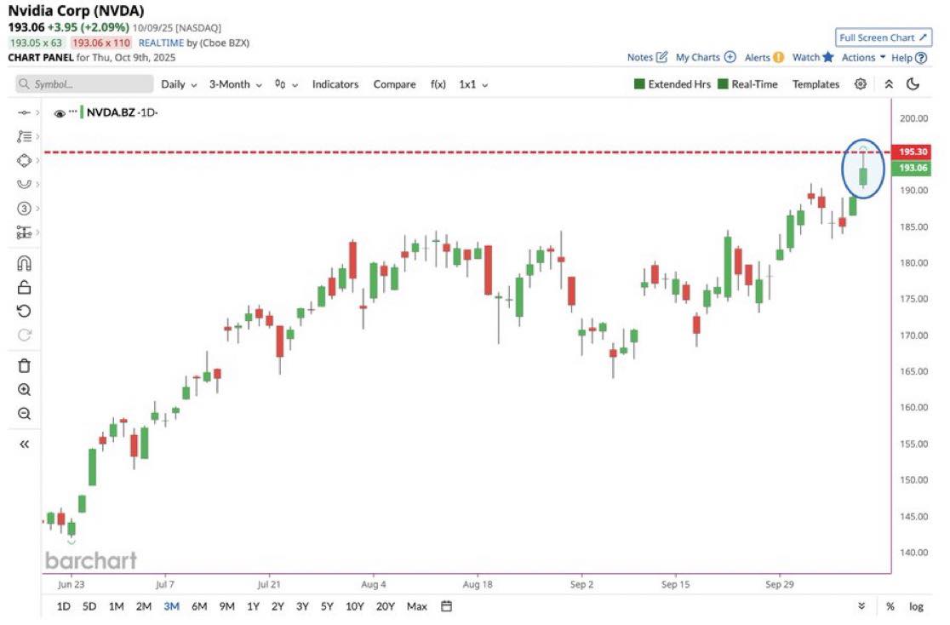950x625 pixels.
Task: Select the line drawing tool
Action: pyautogui.click(x=24, y=112)
